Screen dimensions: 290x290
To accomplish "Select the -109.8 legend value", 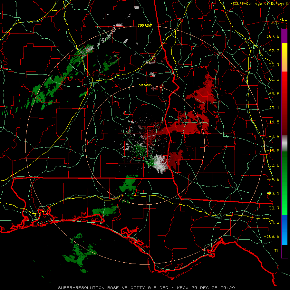I will (272, 237).
